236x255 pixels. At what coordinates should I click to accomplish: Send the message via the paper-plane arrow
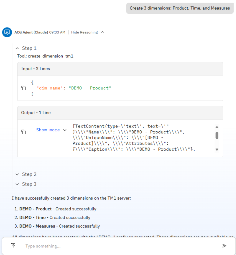pyautogui.click(x=225, y=246)
